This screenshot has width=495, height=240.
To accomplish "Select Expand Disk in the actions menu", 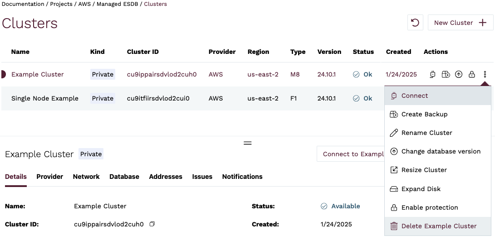I will tap(421, 189).
